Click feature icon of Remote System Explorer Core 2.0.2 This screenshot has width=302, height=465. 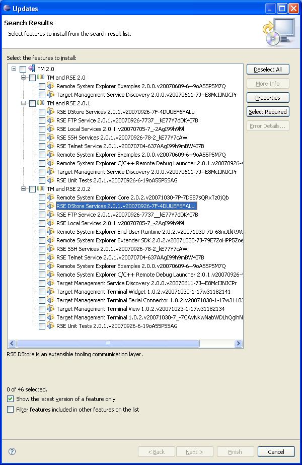pyautogui.click(x=51, y=197)
